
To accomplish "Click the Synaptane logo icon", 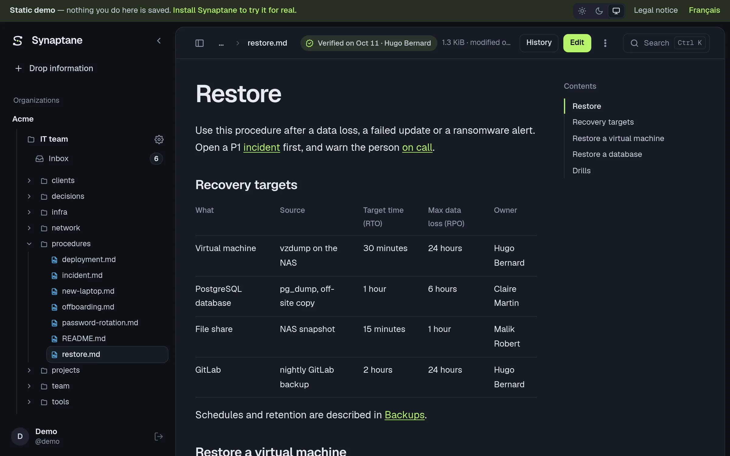I will click(x=18, y=40).
